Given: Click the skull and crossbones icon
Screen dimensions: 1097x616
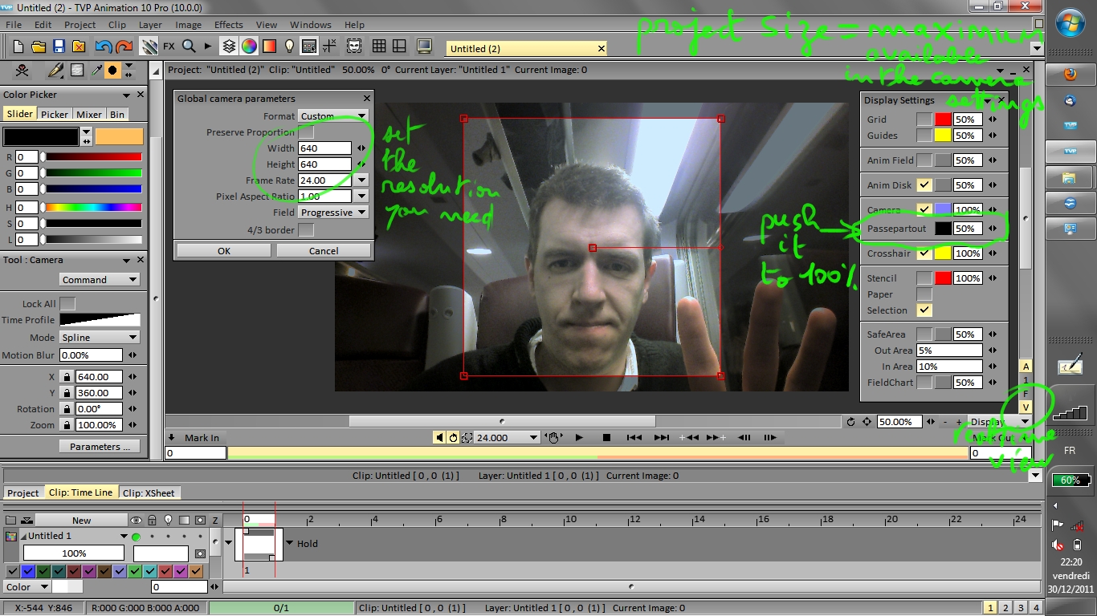Looking at the screenshot, I should pos(22,71).
